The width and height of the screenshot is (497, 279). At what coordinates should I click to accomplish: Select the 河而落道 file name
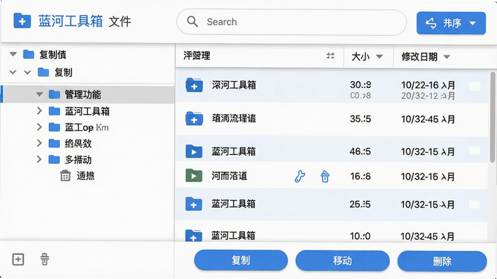point(229,175)
